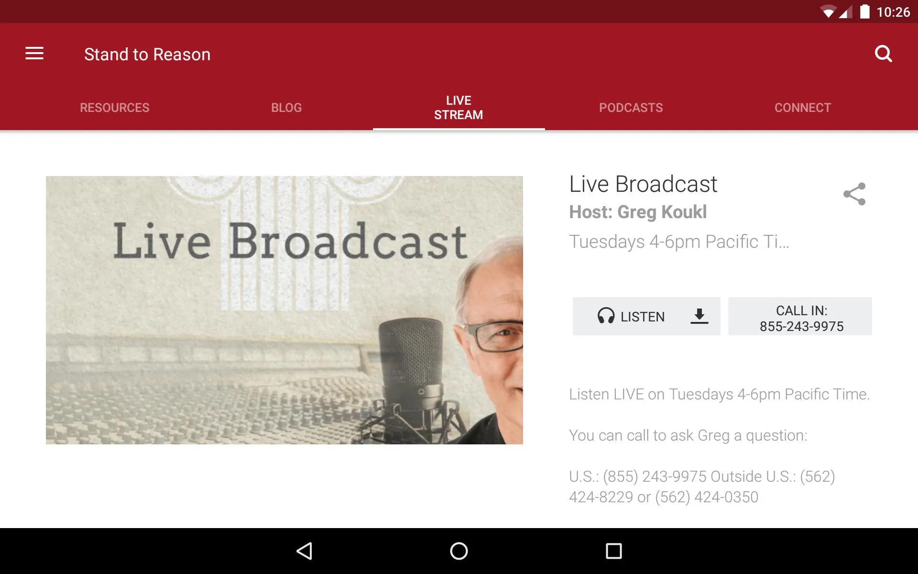Click the hamburger menu icon
Image resolution: width=918 pixels, height=574 pixels.
(x=34, y=54)
